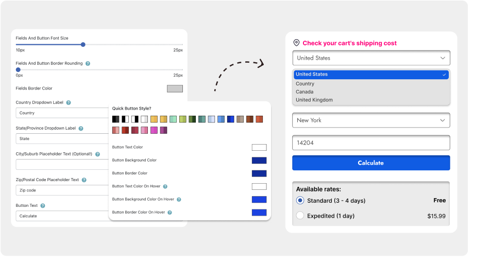Click the help icon next to State/Province Dropdown Label
This screenshot has width=490, height=265.
point(81,129)
